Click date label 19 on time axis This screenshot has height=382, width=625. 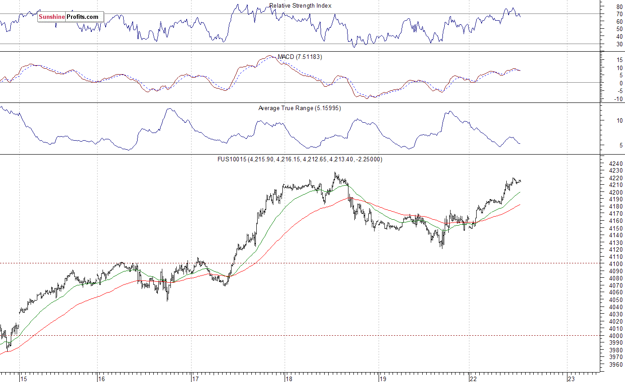click(x=383, y=378)
